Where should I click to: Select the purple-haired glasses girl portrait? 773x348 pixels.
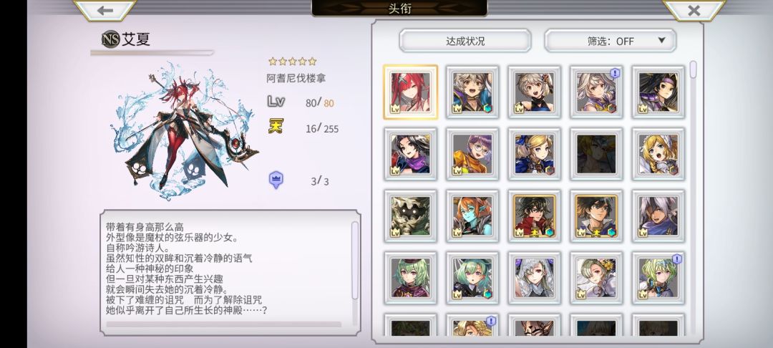(472, 154)
